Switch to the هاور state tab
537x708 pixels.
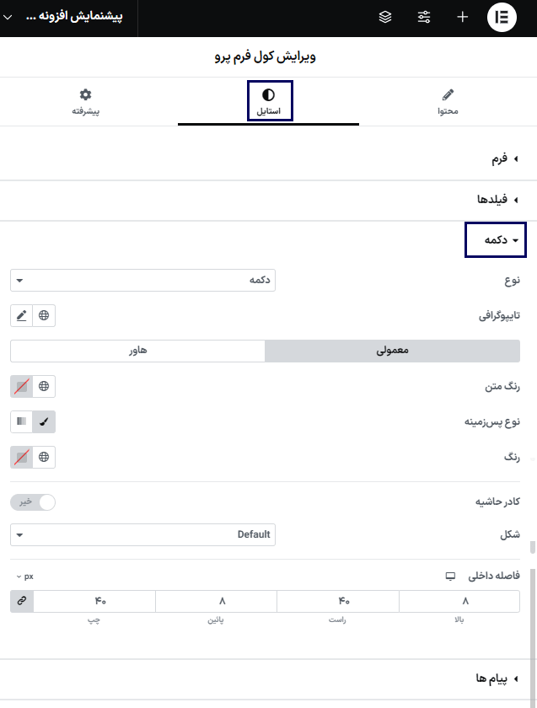click(137, 349)
